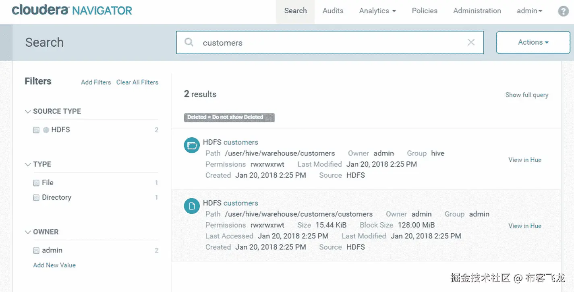Viewport: 574px width, 292px height.
Task: Open the customers directory result link
Action: click(x=241, y=142)
